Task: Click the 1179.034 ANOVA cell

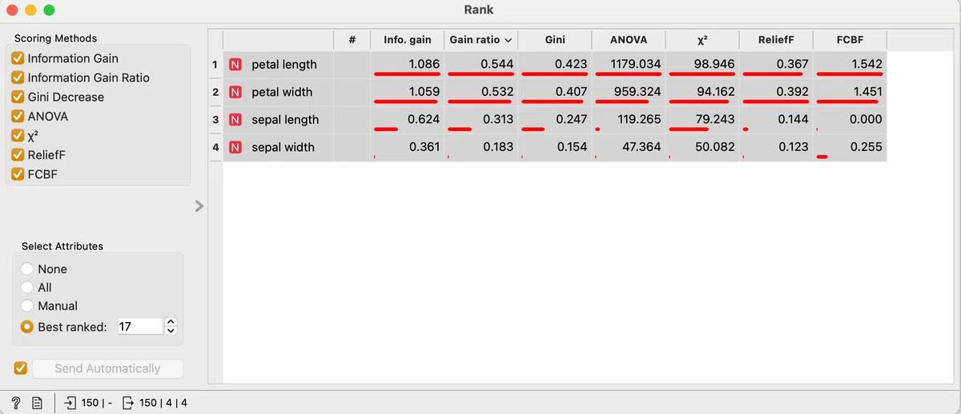Action: tap(629, 65)
